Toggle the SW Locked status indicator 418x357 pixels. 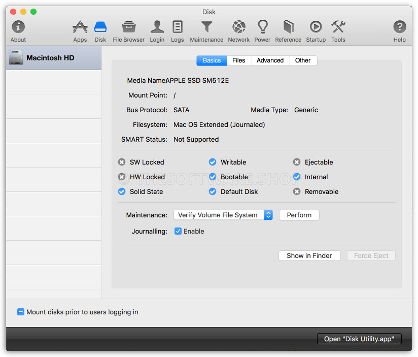point(122,162)
